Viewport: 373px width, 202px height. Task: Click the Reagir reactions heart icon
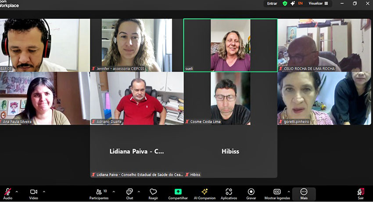tap(153, 193)
